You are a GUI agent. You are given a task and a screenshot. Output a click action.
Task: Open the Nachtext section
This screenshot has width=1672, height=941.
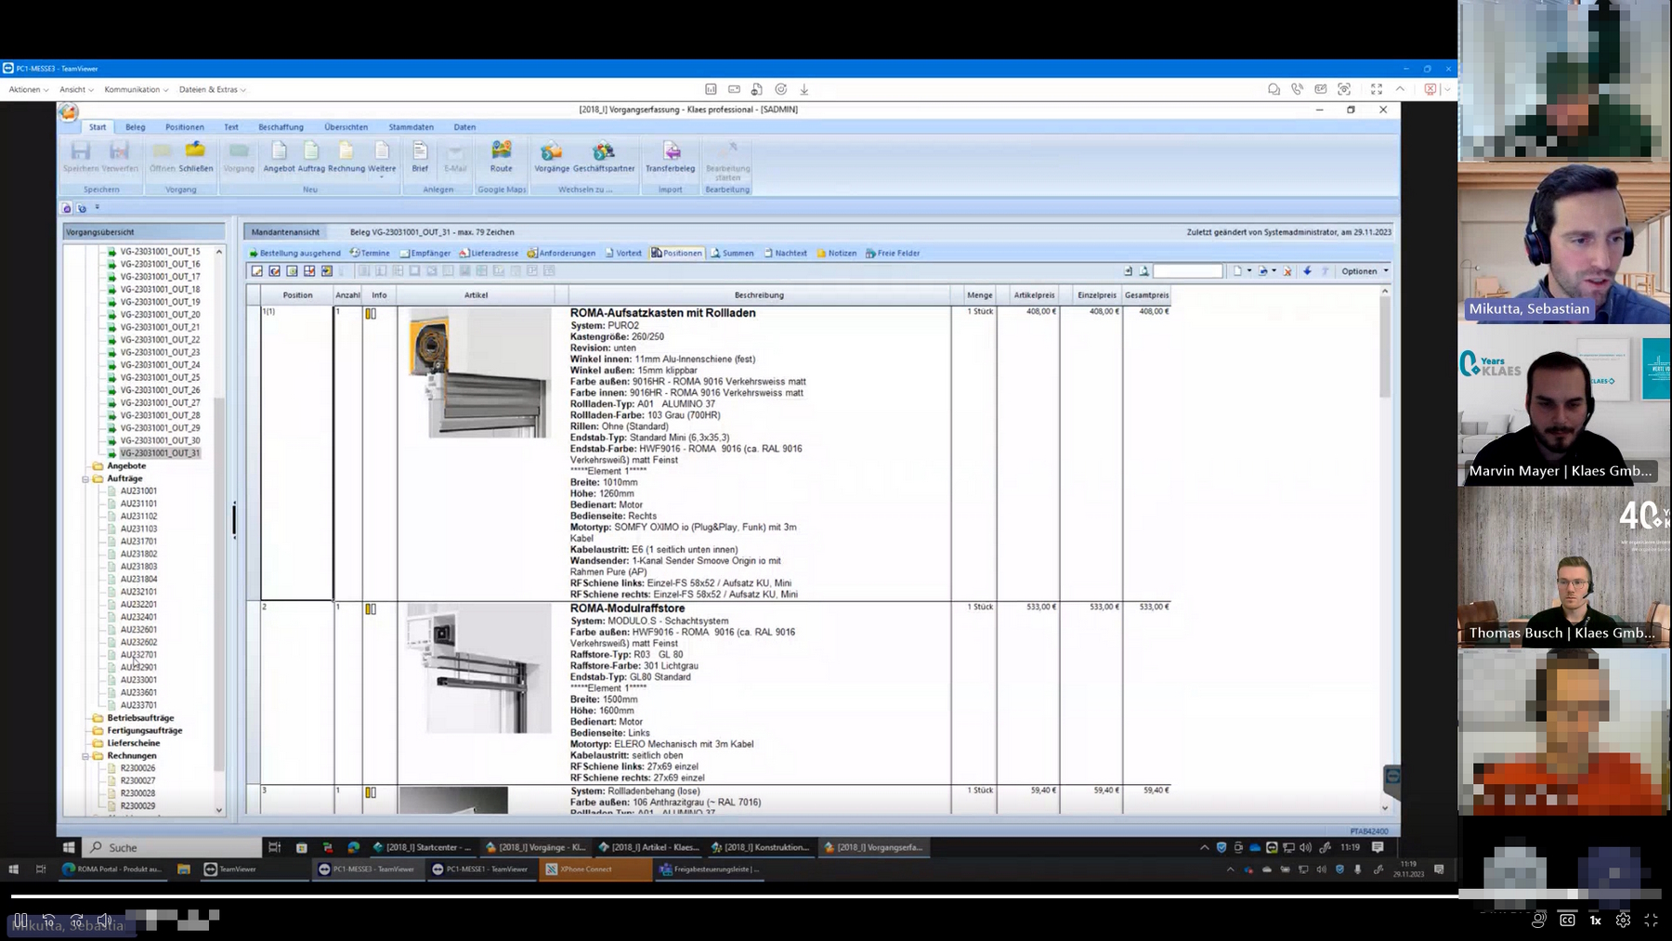click(x=786, y=253)
